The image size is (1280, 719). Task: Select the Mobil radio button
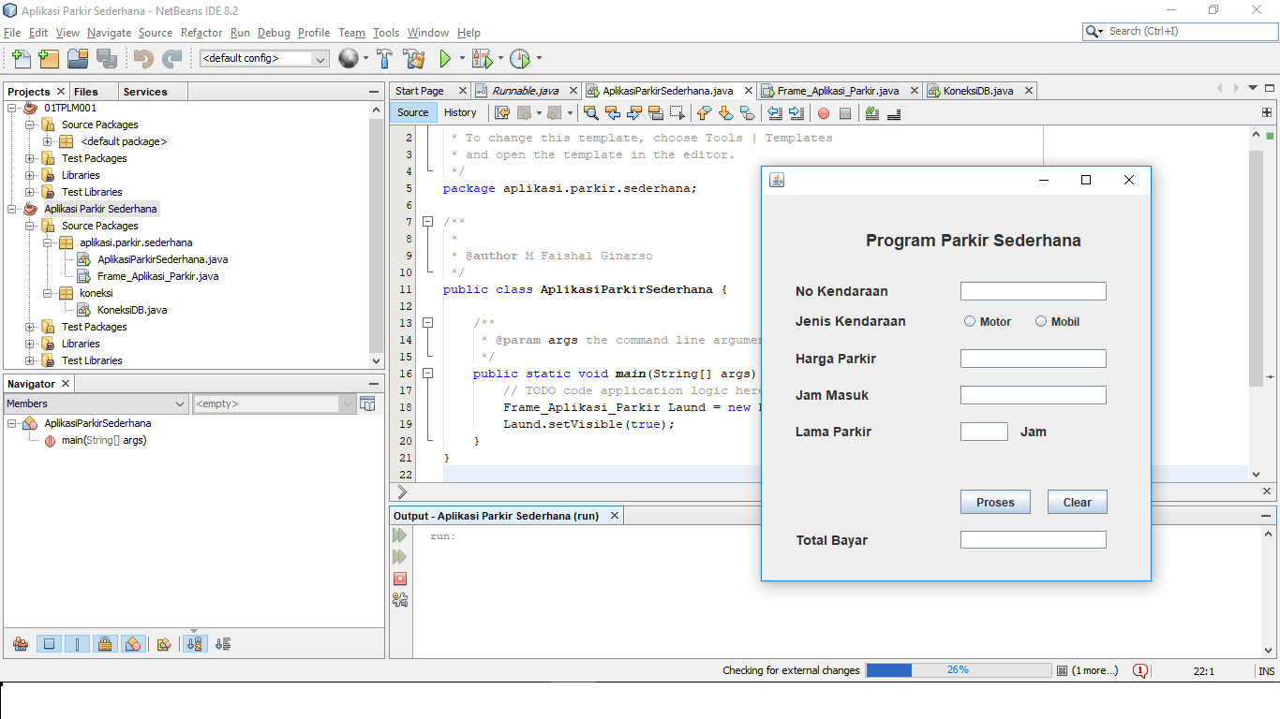point(1040,321)
